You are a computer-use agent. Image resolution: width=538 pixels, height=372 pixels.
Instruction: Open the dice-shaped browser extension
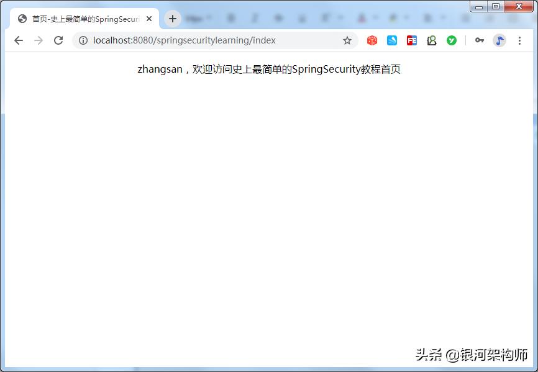click(372, 40)
